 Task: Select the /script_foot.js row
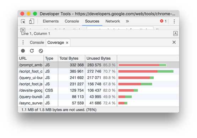[x=98, y=84]
